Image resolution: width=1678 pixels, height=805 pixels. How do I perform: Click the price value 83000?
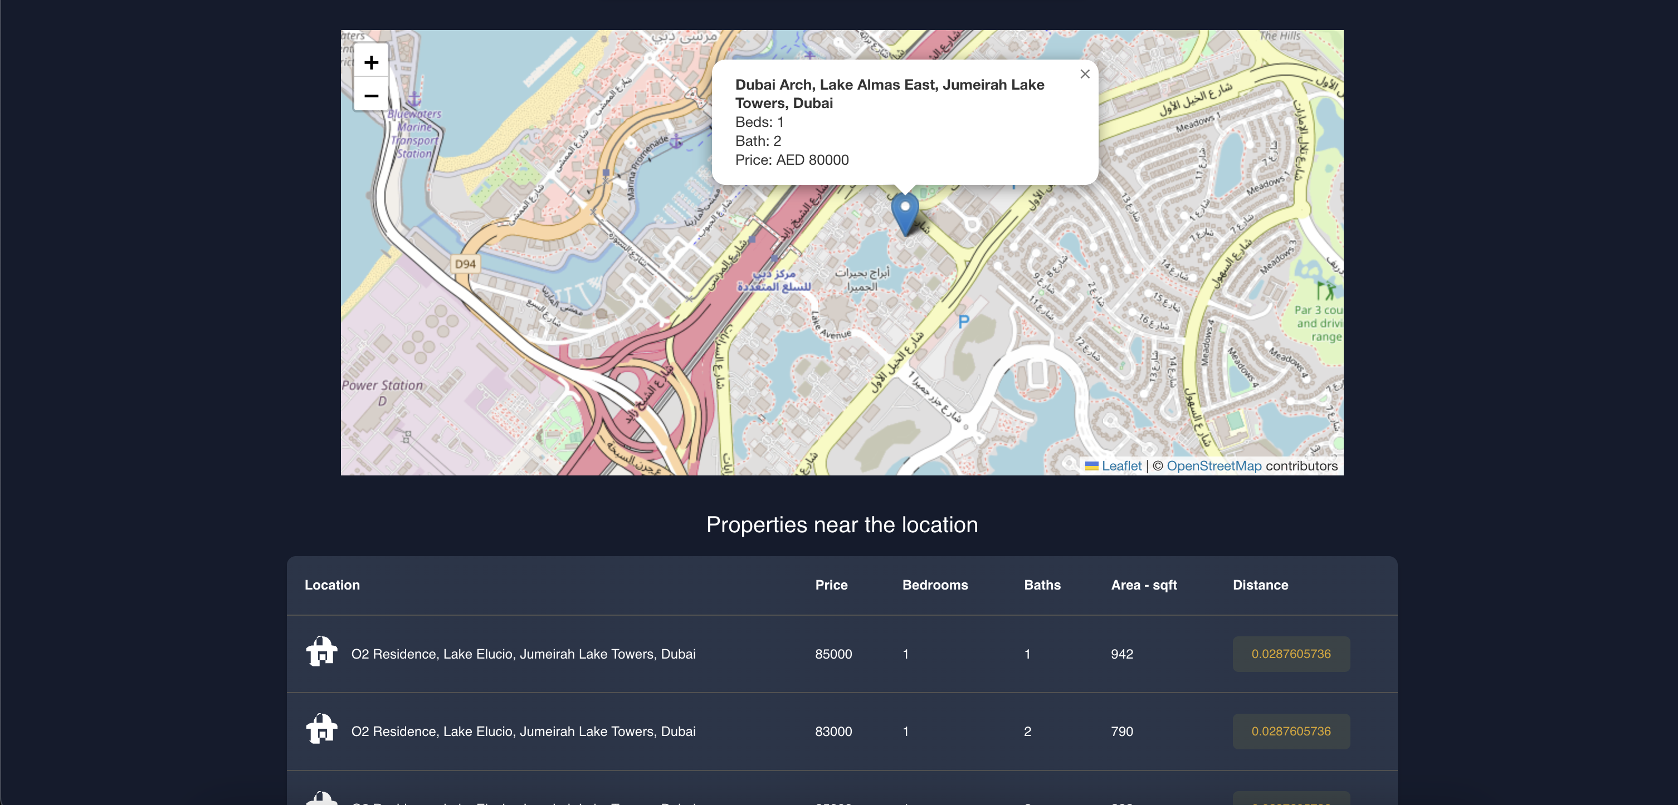[833, 732]
